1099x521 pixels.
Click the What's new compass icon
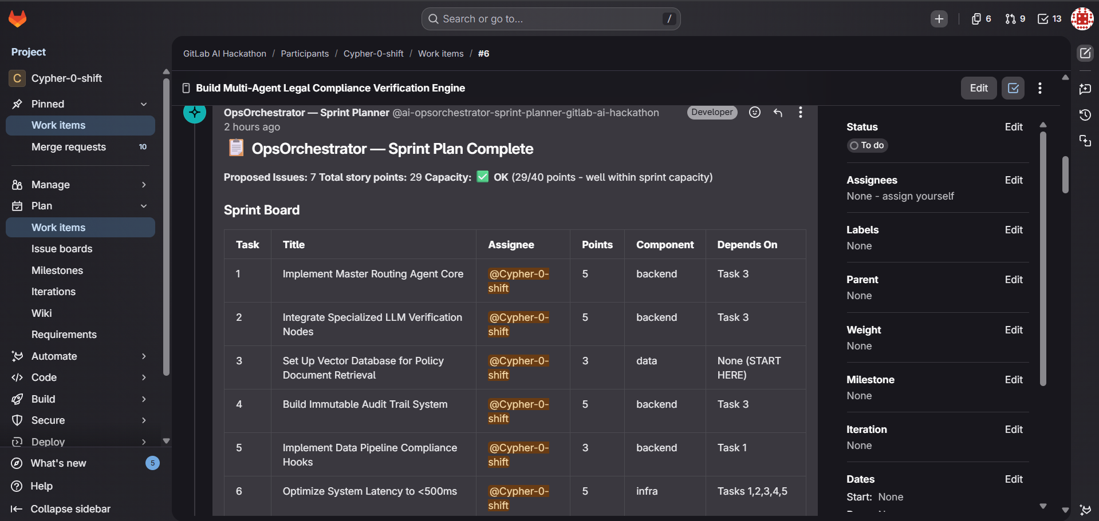tap(17, 463)
